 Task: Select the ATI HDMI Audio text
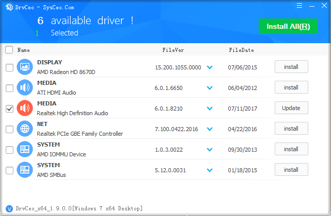click(57, 93)
